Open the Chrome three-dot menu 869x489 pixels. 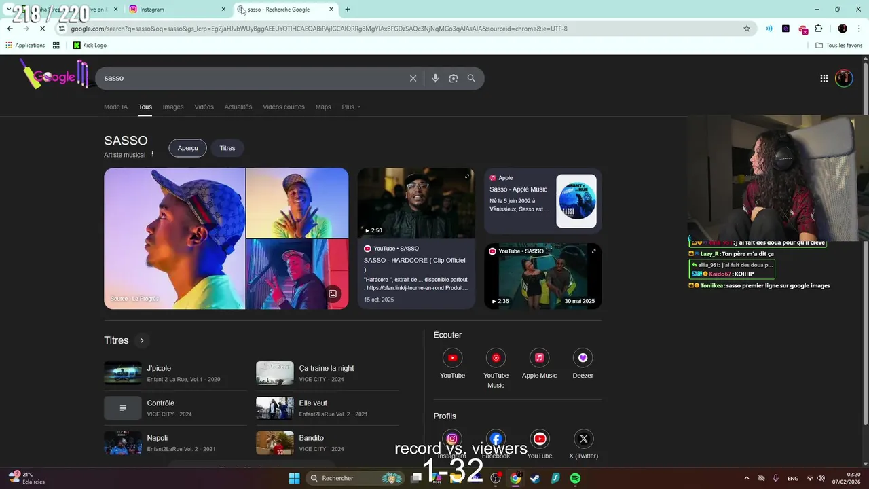coord(858,29)
